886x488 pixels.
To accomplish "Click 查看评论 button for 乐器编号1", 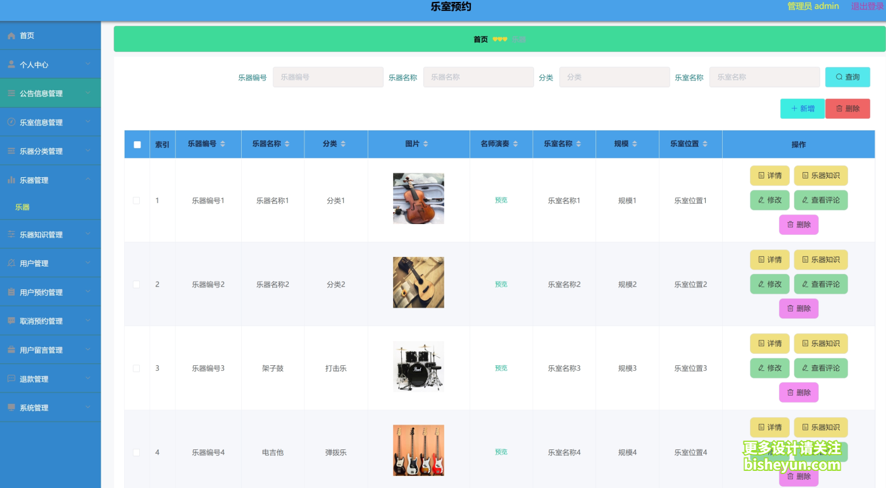I will pos(821,200).
